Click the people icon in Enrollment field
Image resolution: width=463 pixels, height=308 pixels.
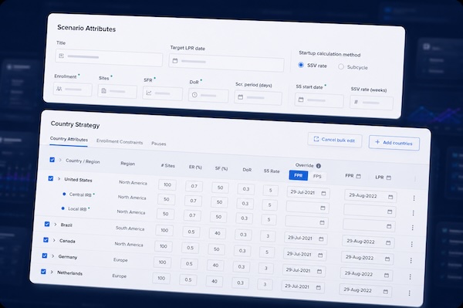point(59,89)
